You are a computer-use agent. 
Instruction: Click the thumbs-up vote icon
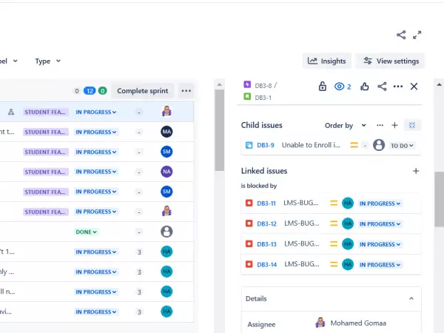click(x=364, y=87)
